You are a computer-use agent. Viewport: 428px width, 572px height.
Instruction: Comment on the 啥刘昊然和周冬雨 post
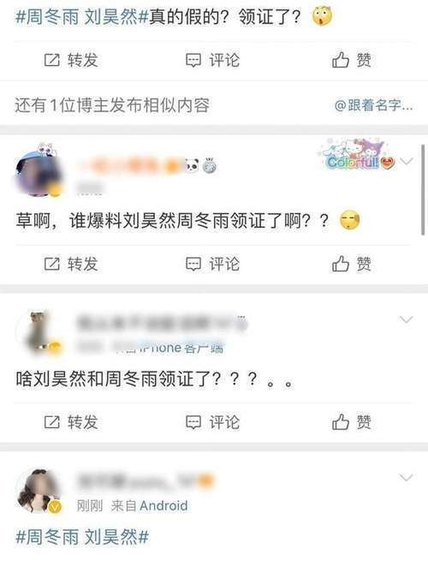click(x=212, y=422)
